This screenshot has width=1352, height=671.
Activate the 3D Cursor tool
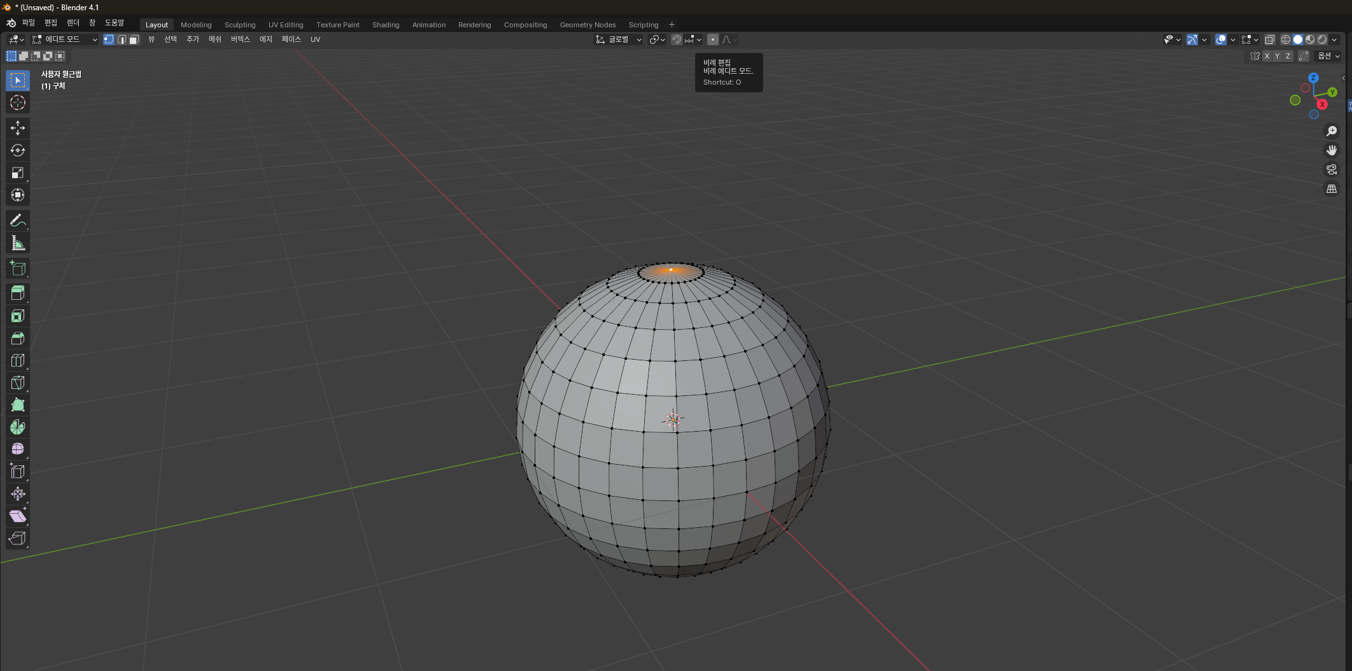[18, 102]
